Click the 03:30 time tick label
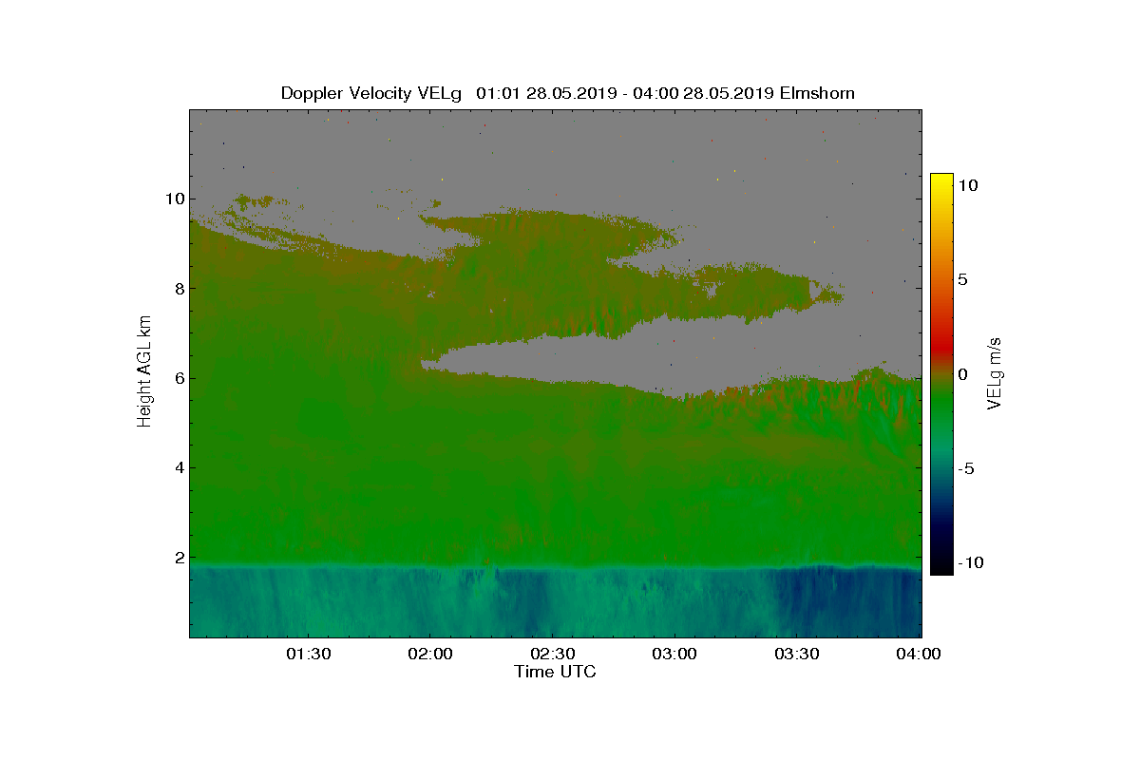 point(799,654)
